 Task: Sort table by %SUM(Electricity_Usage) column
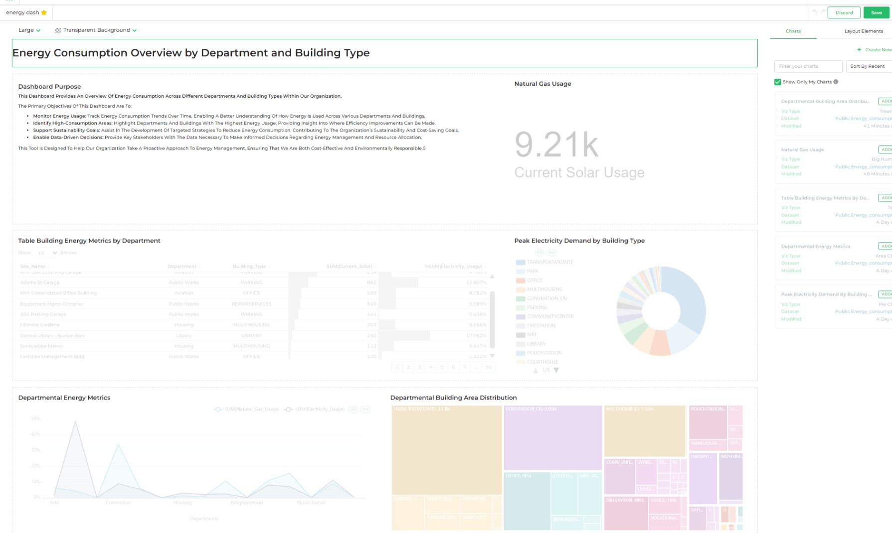pos(455,266)
